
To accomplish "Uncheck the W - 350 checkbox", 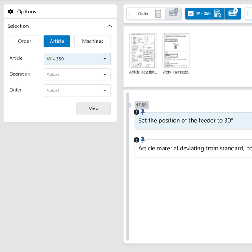I will click(191, 14).
